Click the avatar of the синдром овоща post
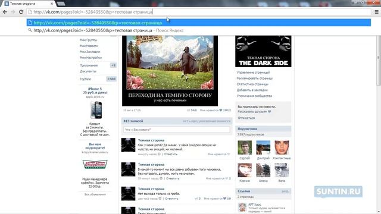 tap(129, 145)
